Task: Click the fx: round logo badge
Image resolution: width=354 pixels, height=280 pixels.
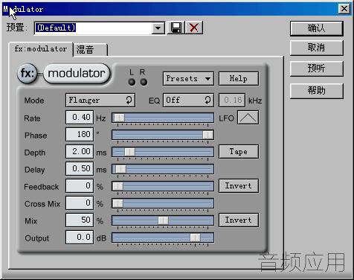Action: 28,73
